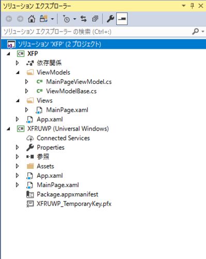Open Properties wrench icon in toolbar
This screenshot has width=206, height=259.
point(110,19)
